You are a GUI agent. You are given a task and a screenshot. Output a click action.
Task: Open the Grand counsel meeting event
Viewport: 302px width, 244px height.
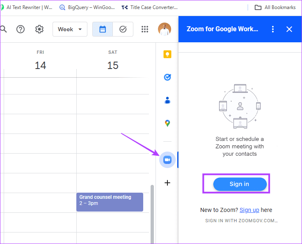[x=110, y=202]
